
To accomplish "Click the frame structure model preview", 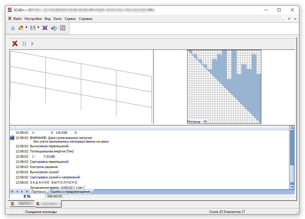I will pos(82,87).
